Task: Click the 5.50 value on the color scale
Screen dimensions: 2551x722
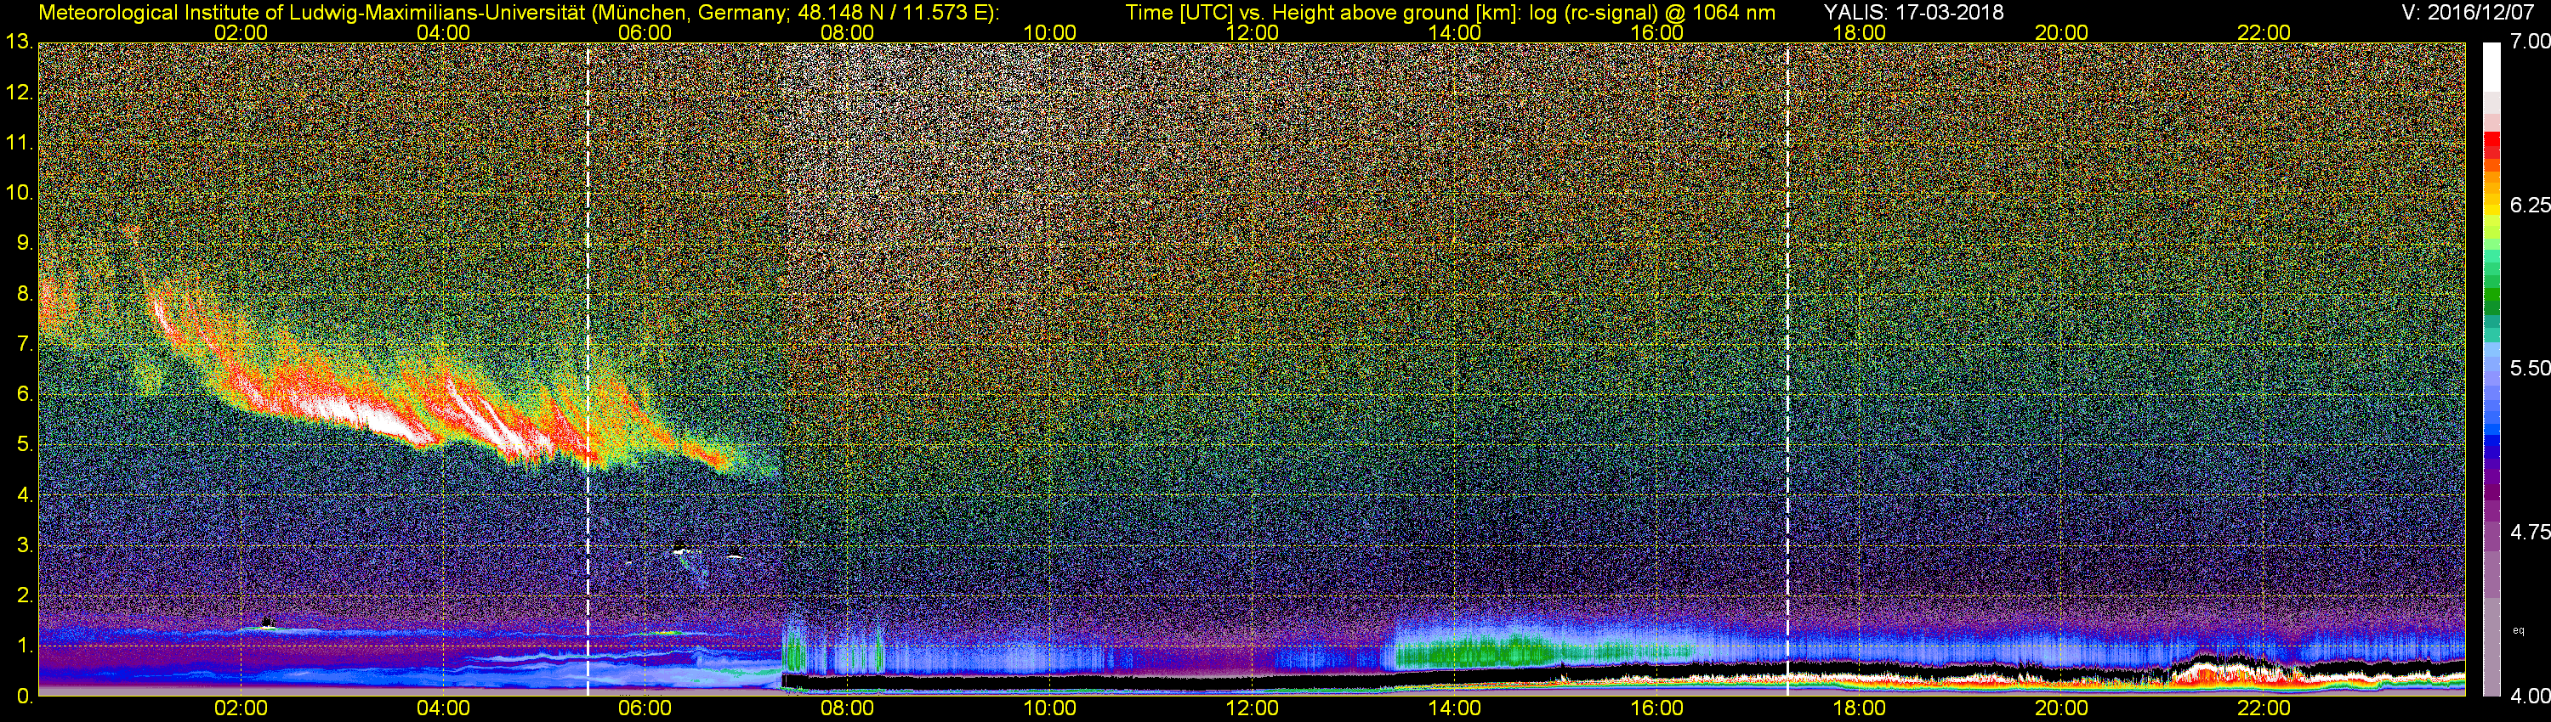Action: coord(2529,368)
